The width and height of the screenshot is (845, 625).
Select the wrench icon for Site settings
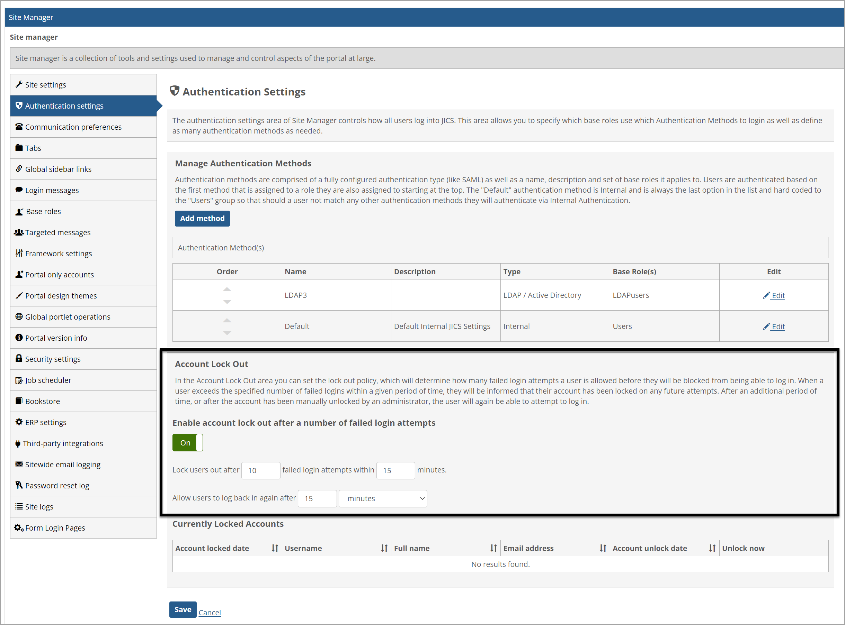point(19,85)
